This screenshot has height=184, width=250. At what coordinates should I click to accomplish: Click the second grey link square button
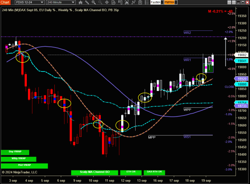click(x=234, y=2)
